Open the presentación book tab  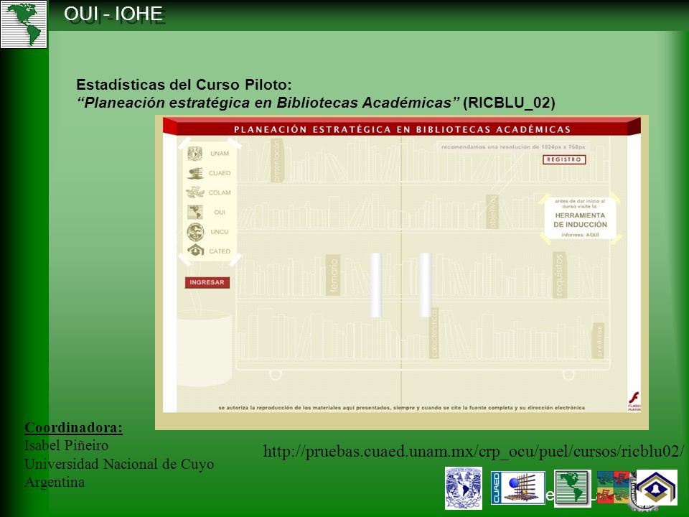277,160
